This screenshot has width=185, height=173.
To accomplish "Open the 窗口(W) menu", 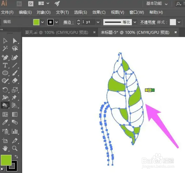I will coord(137,12).
